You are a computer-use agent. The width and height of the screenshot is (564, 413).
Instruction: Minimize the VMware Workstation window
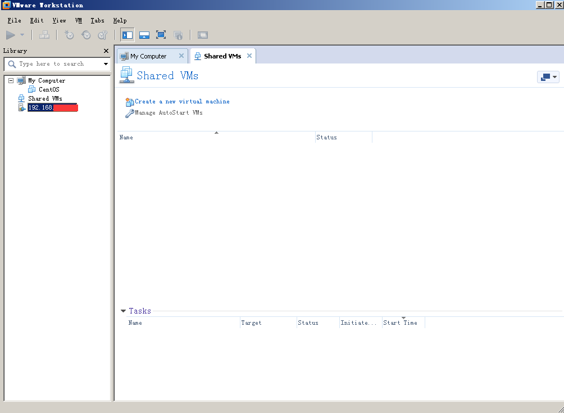[x=540, y=5]
